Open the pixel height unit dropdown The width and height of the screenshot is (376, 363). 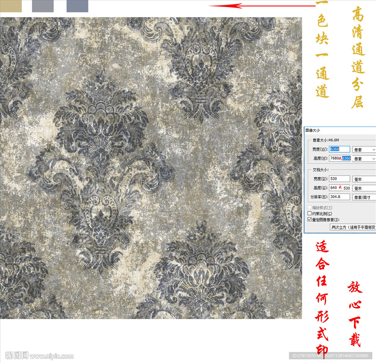(x=364, y=159)
